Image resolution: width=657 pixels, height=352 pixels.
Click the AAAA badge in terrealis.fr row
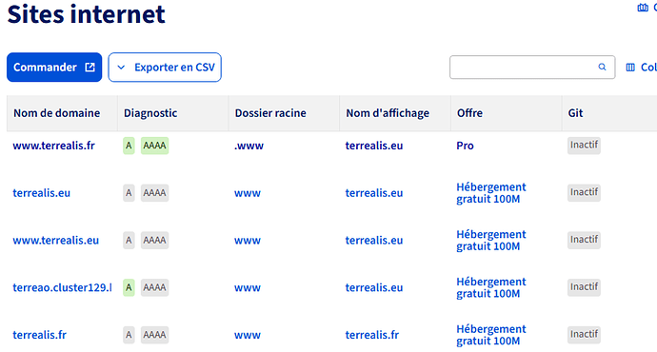pos(154,335)
